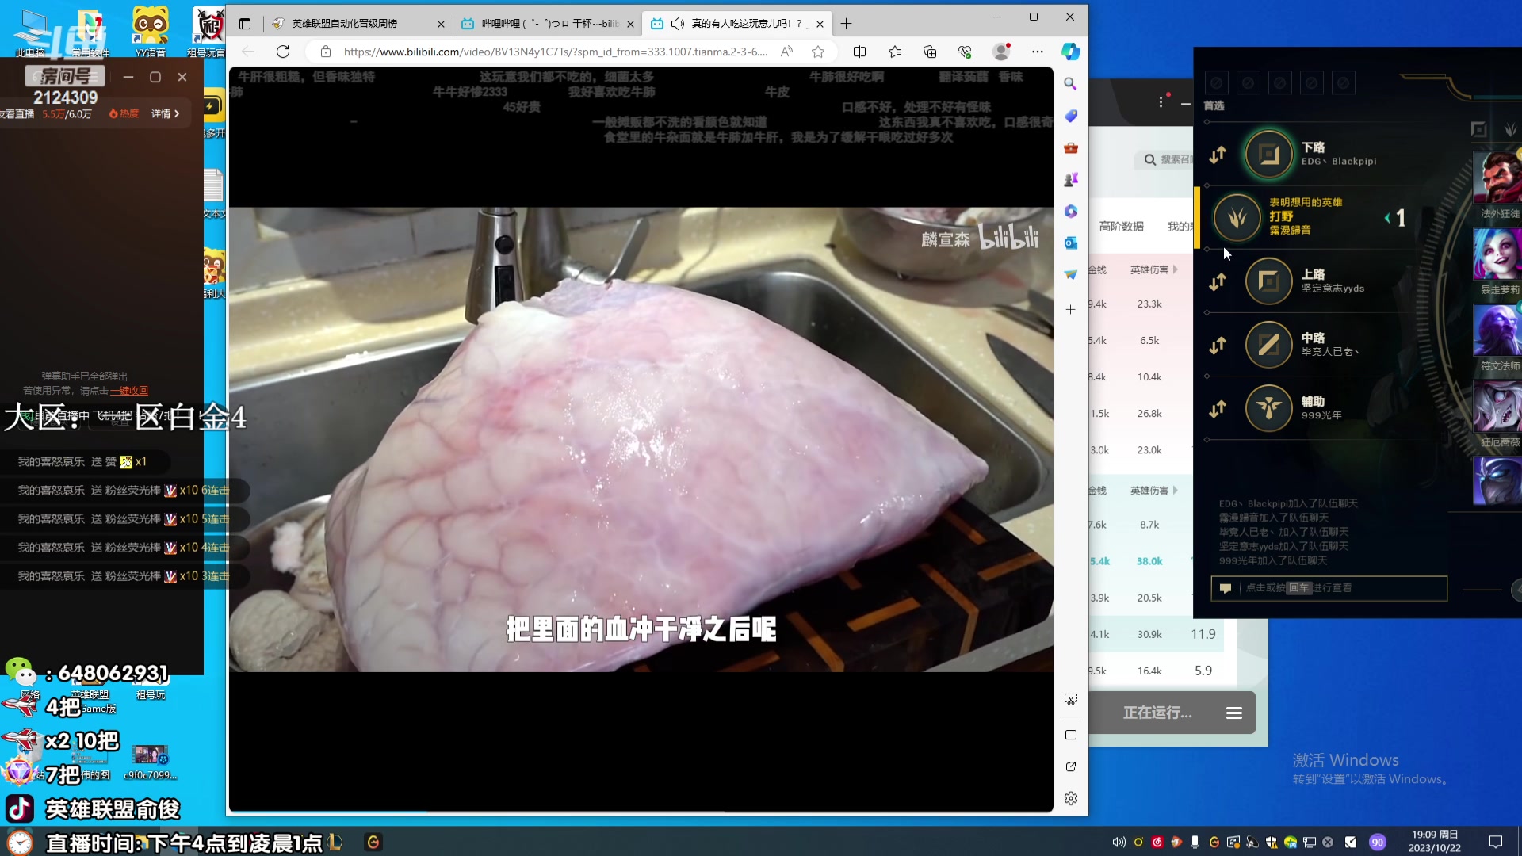Open Edge collections

point(930,52)
